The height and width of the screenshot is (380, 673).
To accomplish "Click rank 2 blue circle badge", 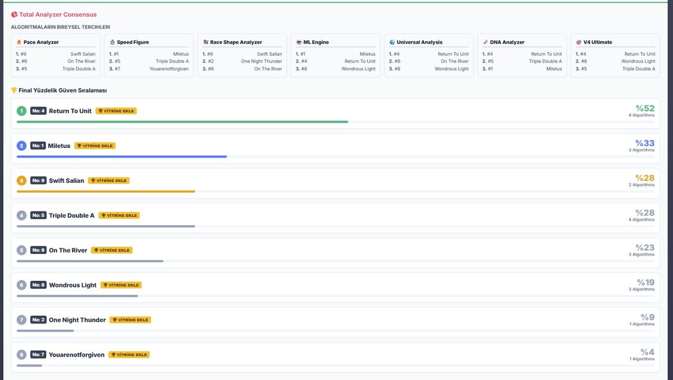I will click(x=21, y=146).
